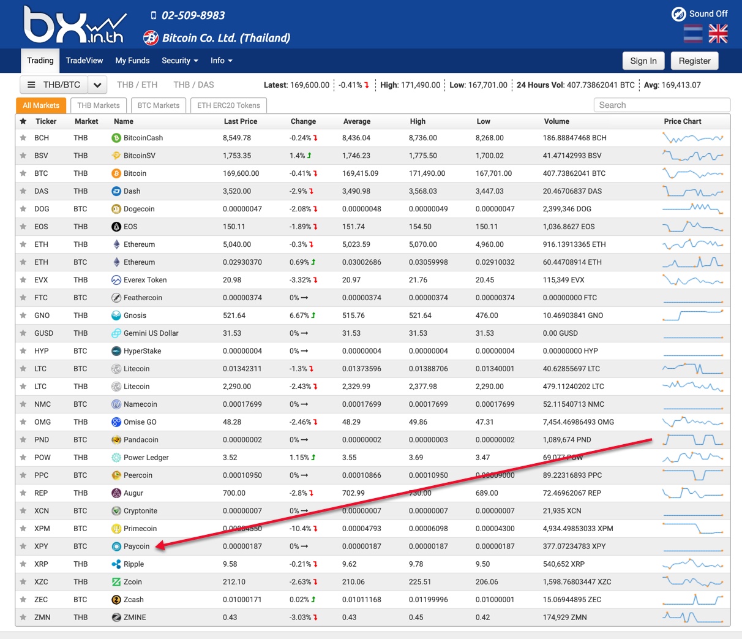Toggle the Sound Off control

[700, 13]
